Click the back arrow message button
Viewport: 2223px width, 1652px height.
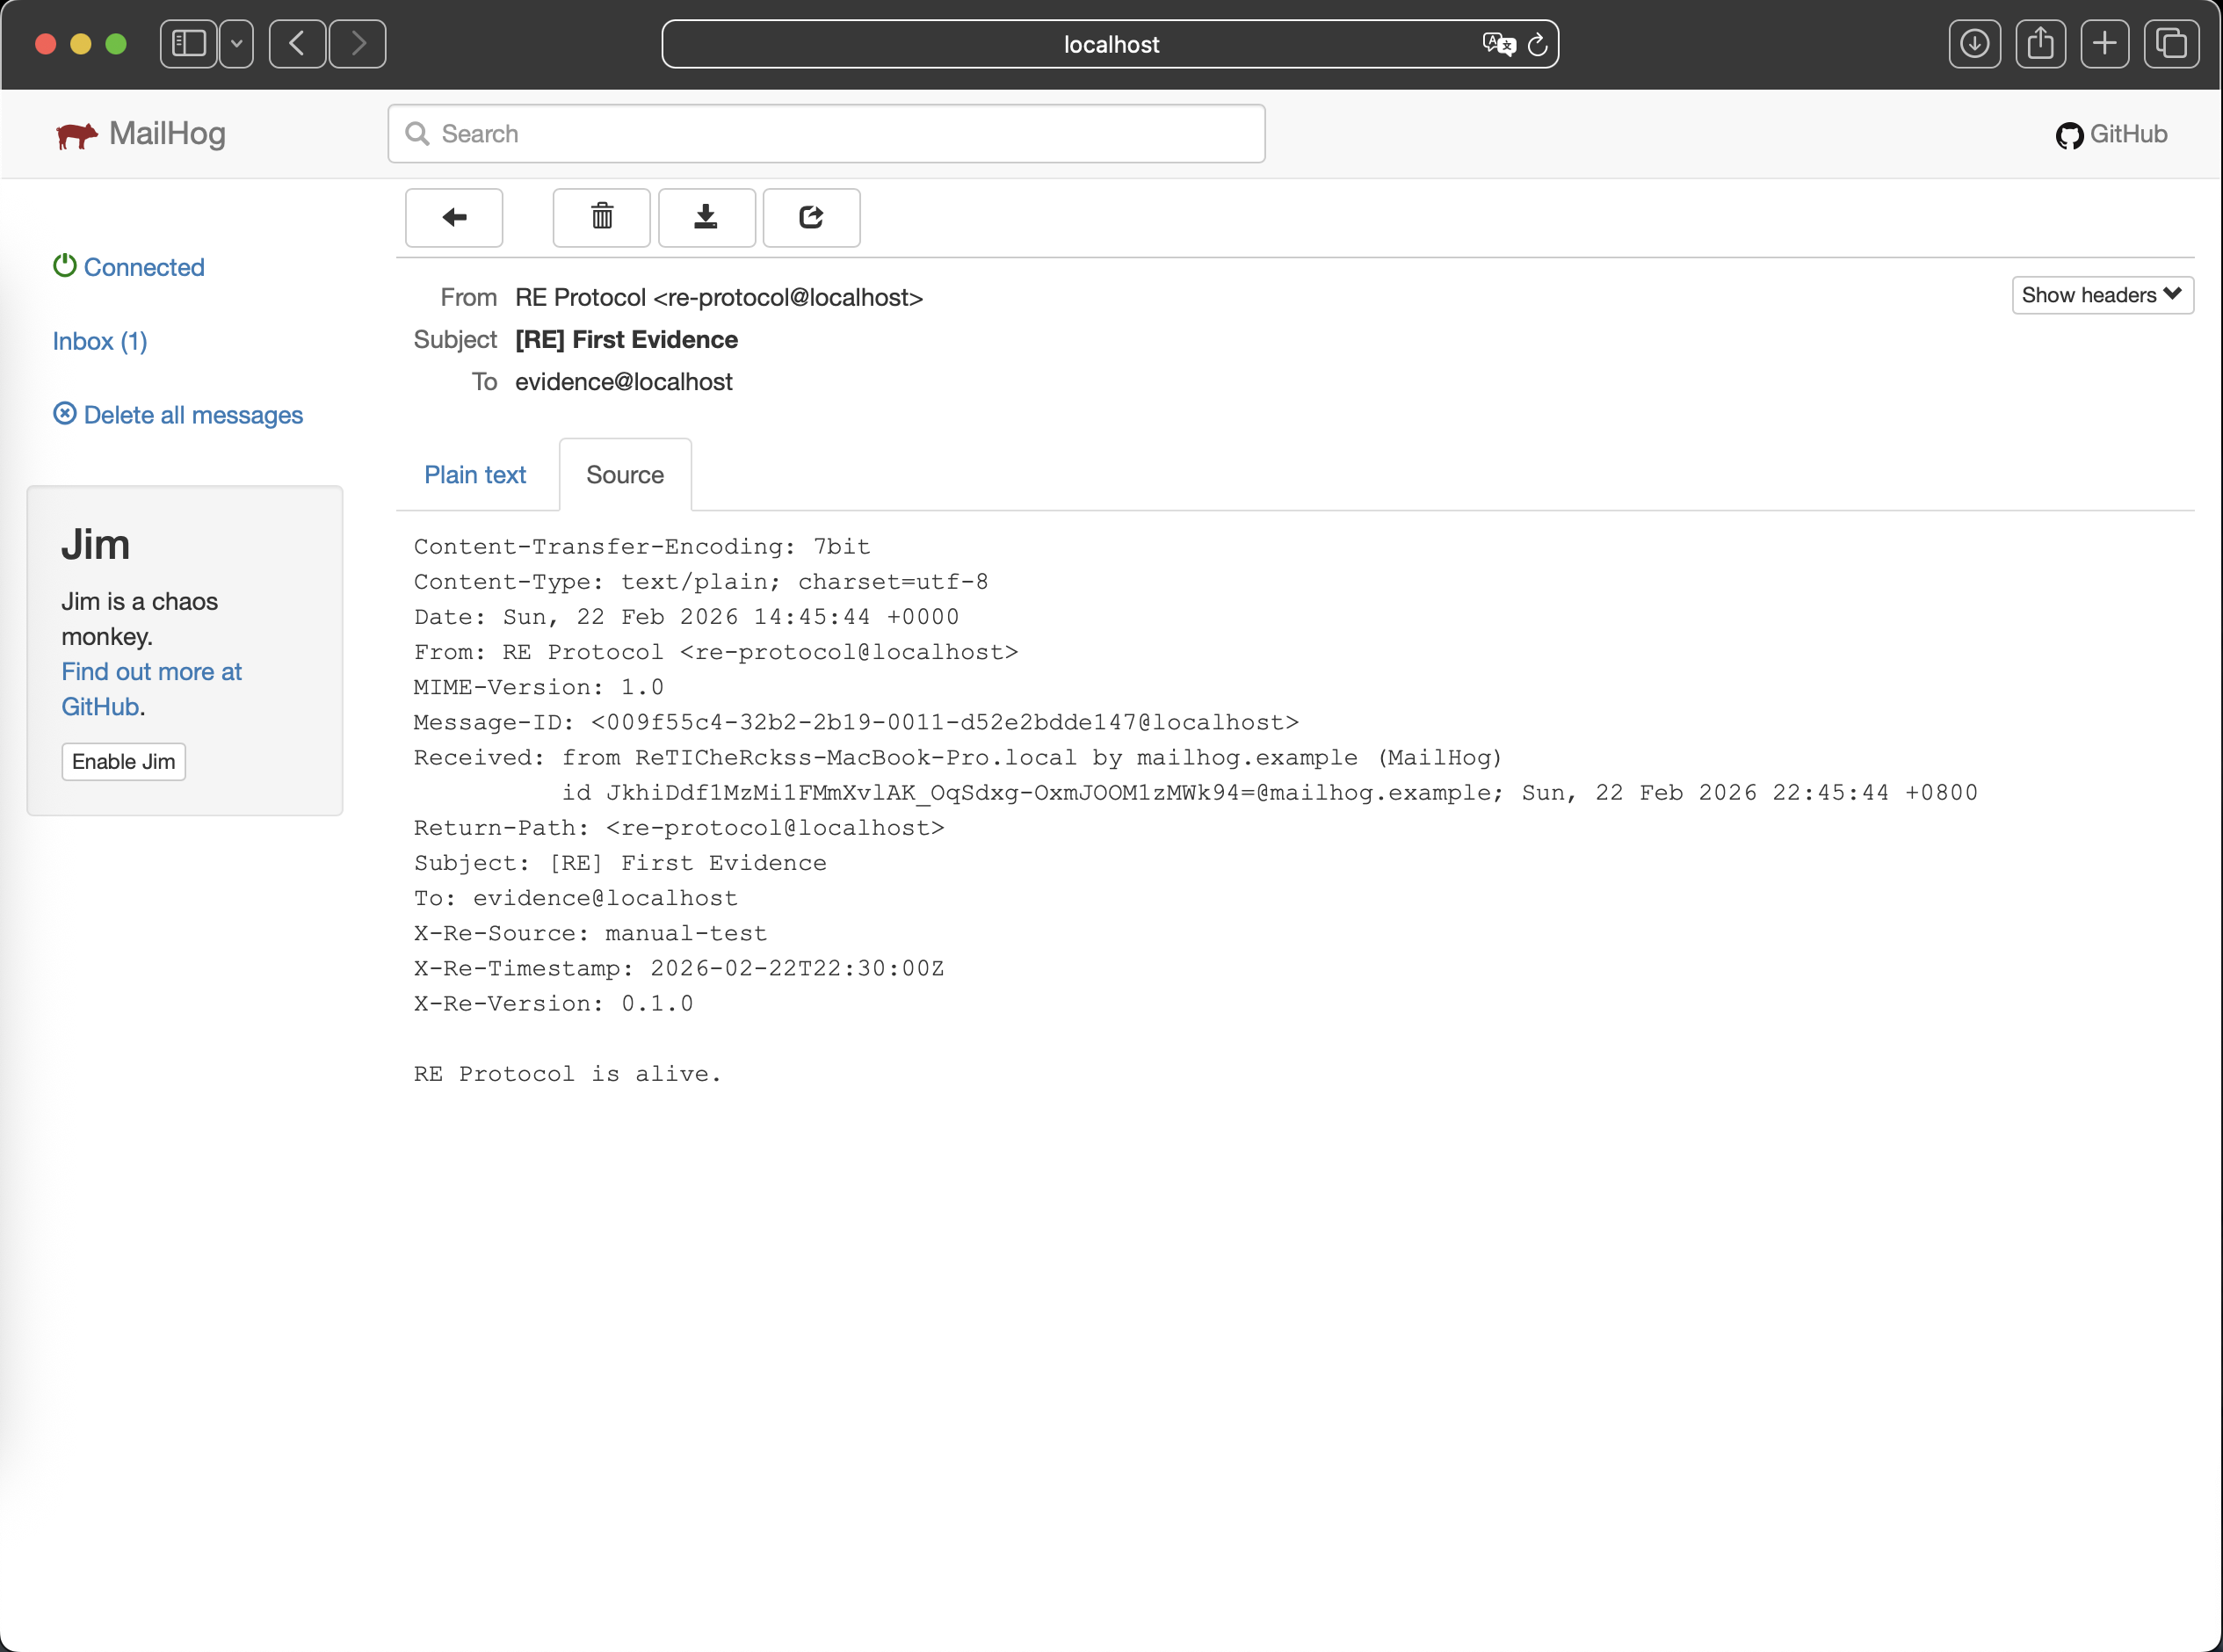point(453,217)
